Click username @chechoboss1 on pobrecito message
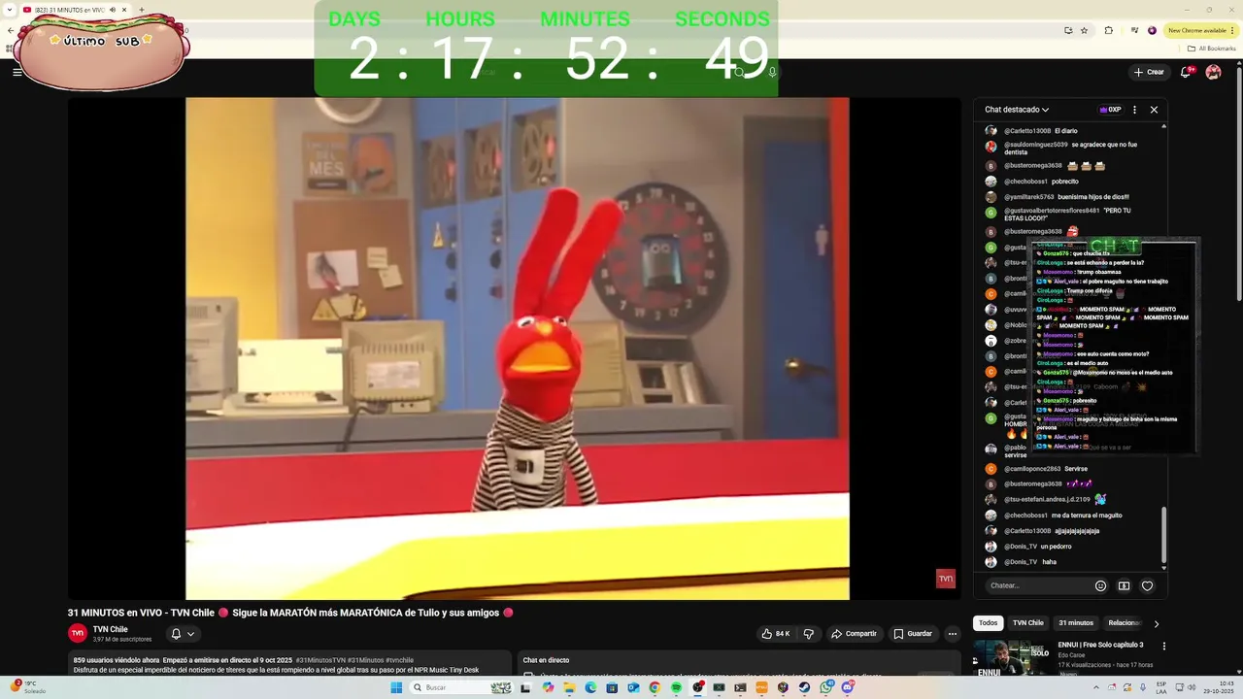Image resolution: width=1243 pixels, height=699 pixels. click(x=1027, y=182)
